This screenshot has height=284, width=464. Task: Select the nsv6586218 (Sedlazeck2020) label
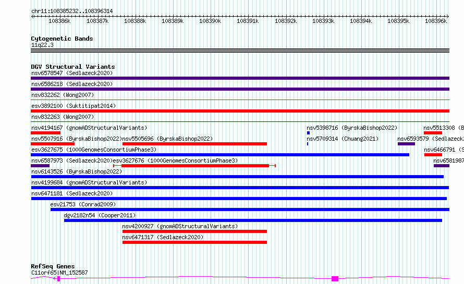(72, 84)
